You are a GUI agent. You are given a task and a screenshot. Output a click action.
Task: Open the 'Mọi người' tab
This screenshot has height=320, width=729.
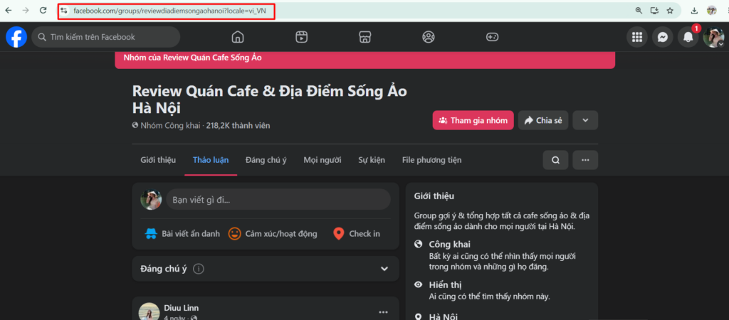click(322, 160)
